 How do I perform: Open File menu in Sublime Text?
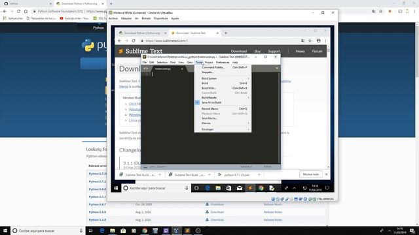145,63
